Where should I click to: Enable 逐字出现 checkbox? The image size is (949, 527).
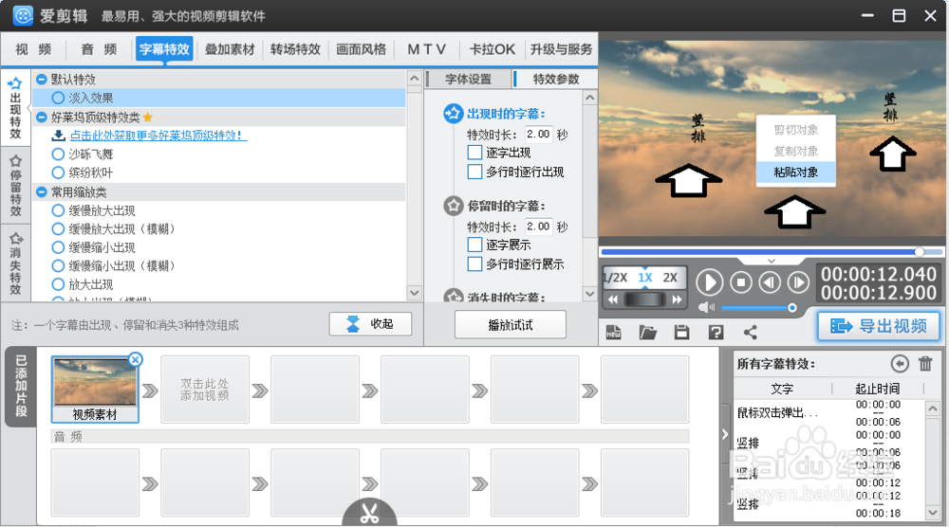475,153
